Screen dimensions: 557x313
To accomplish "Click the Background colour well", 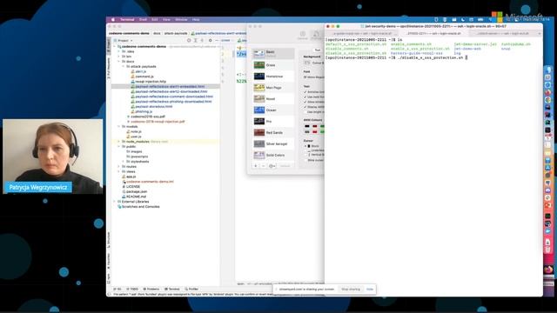I will point(307,63).
